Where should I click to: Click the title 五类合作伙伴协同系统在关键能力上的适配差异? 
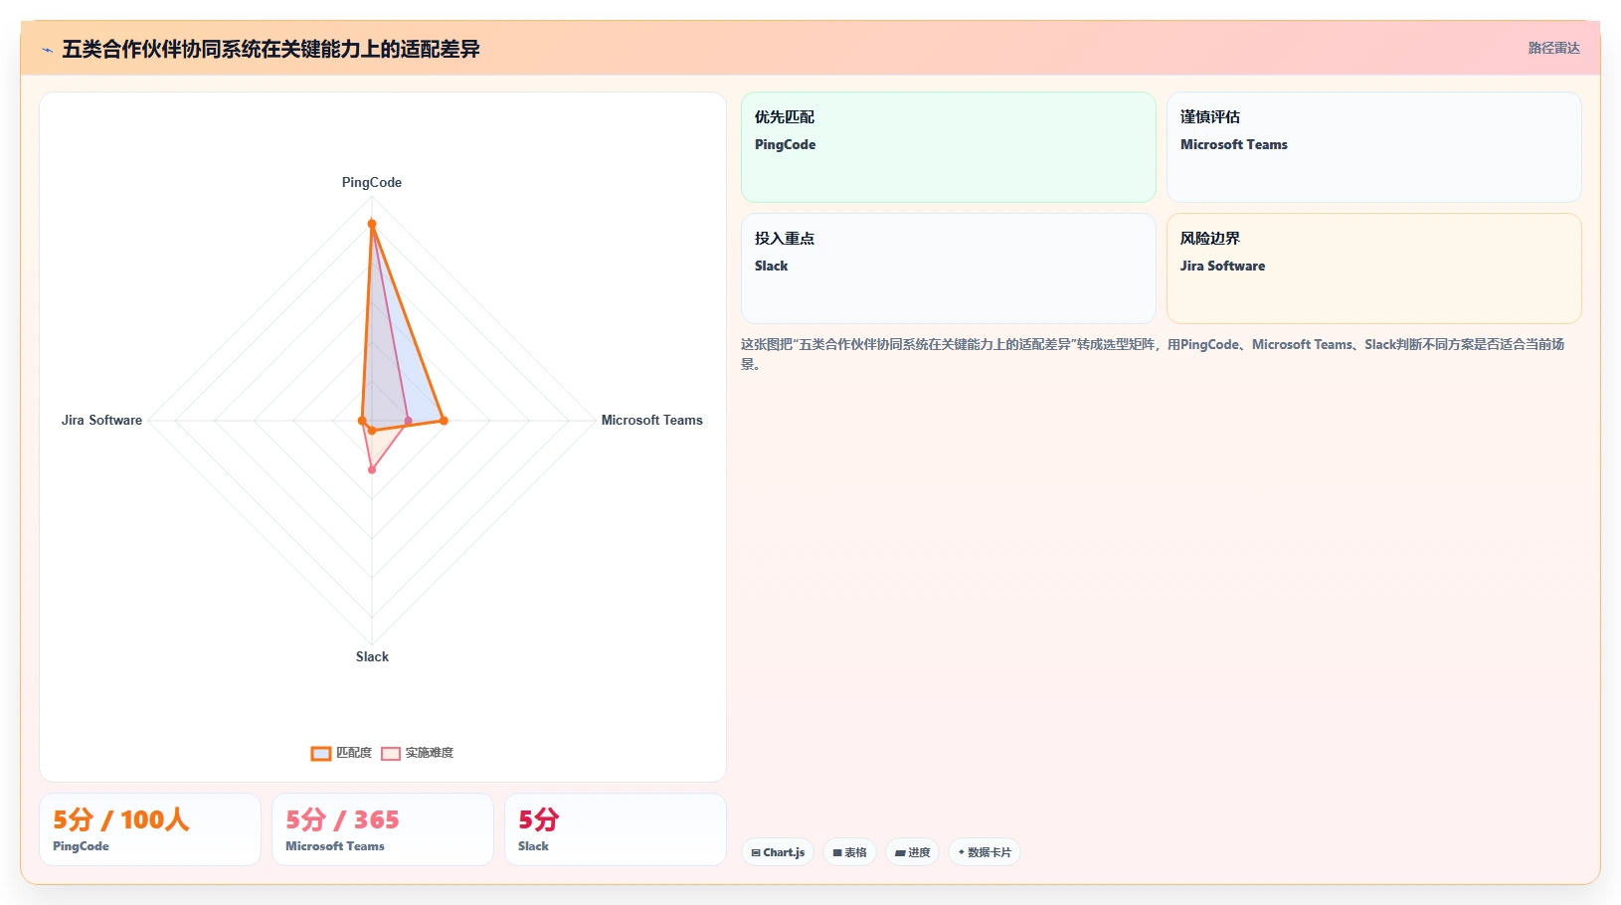click(x=270, y=49)
